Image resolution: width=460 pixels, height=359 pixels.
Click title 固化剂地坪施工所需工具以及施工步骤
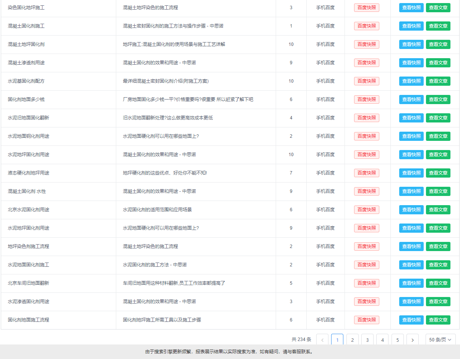[x=162, y=320]
